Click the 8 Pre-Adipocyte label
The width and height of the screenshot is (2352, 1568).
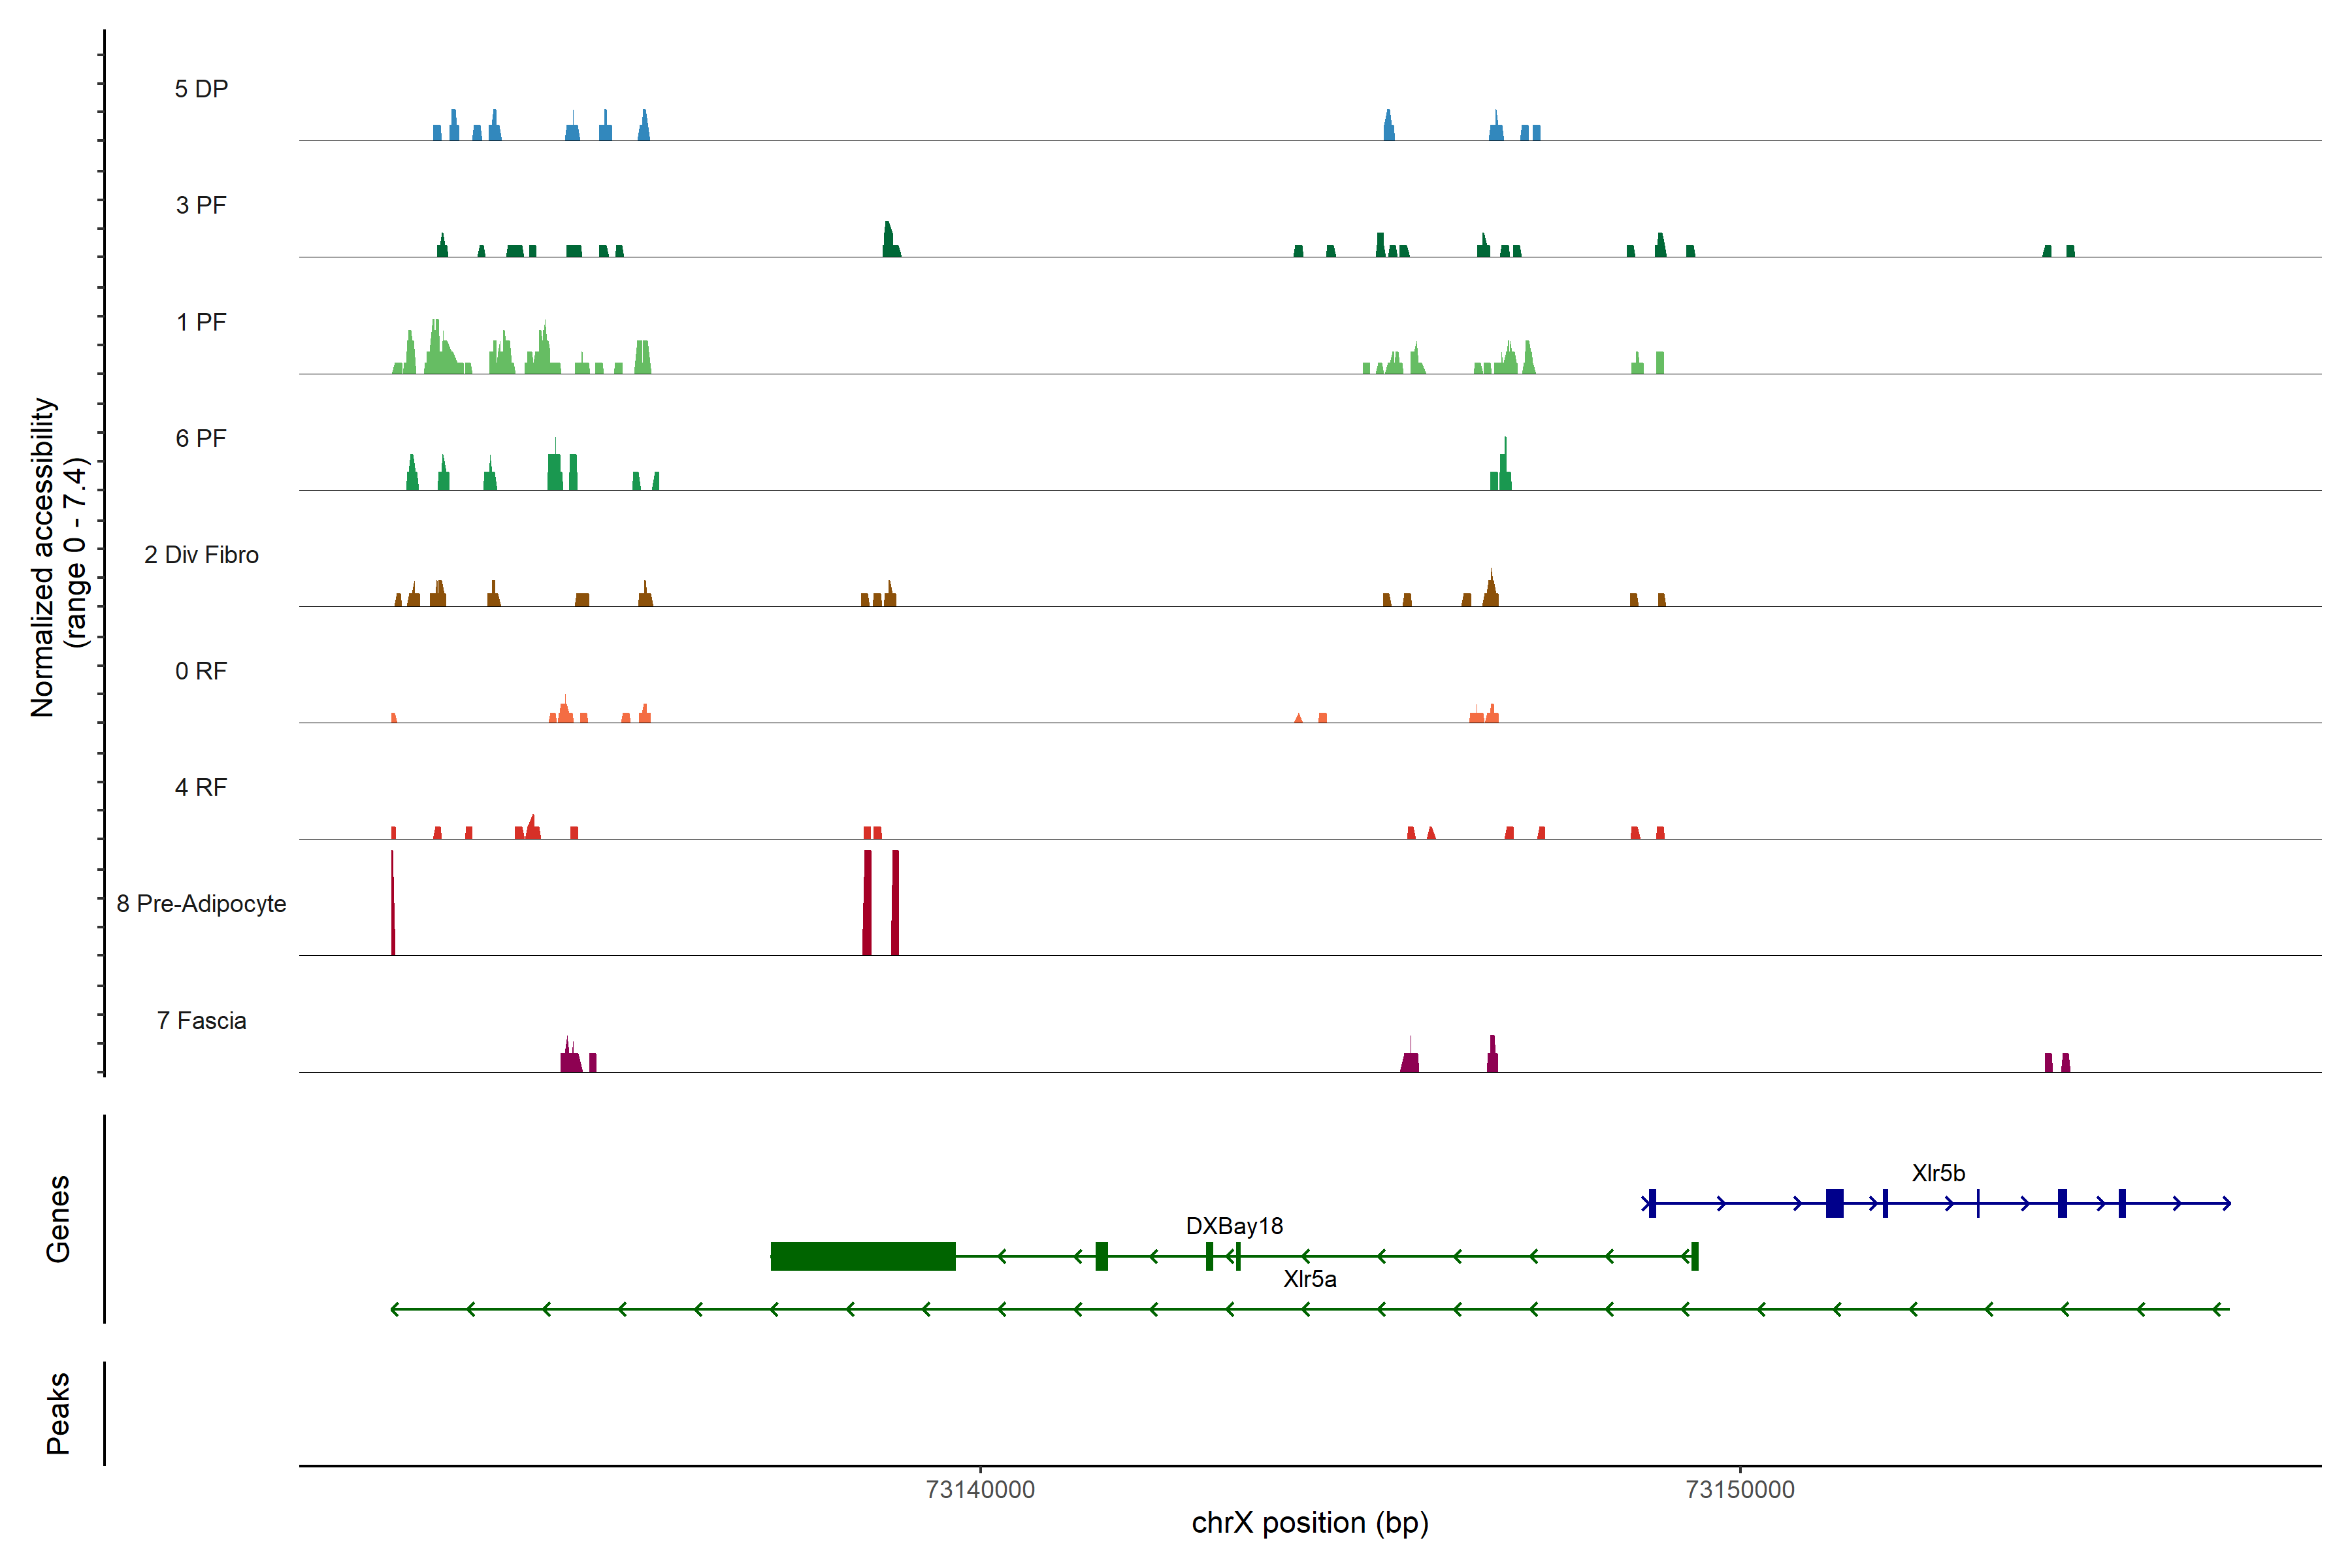click(x=201, y=904)
